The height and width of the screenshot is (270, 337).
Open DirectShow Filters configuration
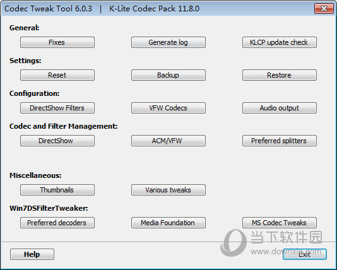57,108
